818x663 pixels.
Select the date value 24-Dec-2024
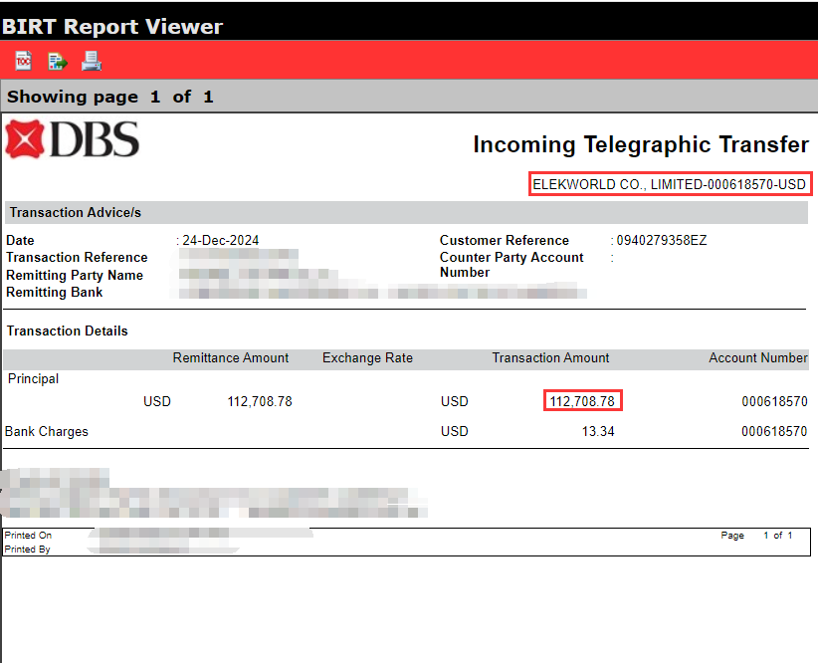click(220, 240)
